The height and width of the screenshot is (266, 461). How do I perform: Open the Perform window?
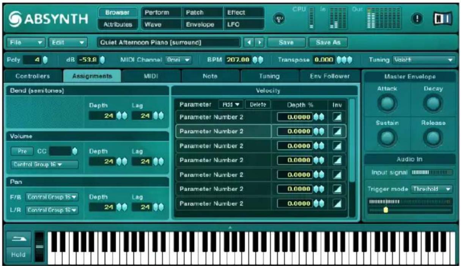(161, 13)
